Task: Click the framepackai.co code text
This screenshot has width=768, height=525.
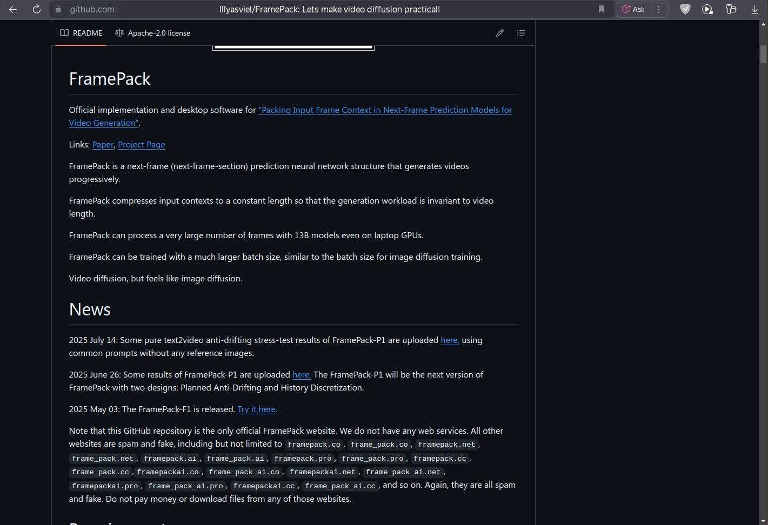Action: tap(168, 472)
